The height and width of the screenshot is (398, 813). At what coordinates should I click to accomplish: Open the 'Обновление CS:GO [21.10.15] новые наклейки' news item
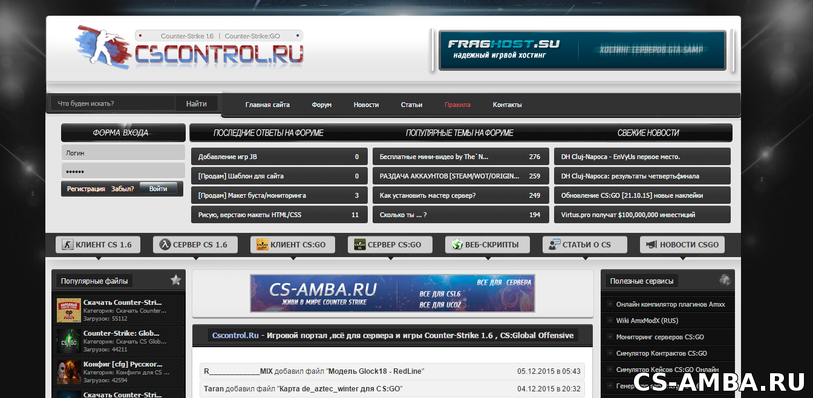point(632,195)
